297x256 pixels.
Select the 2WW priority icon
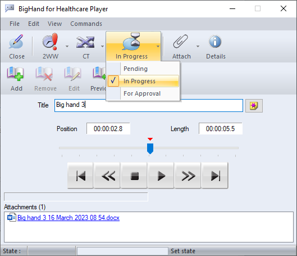click(x=50, y=42)
